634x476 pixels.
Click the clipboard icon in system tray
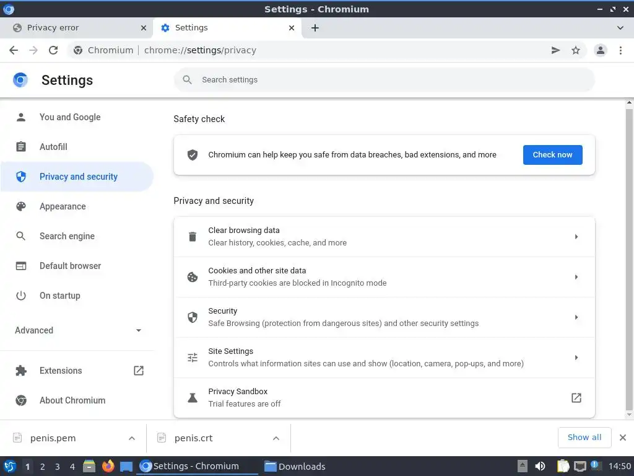point(563,466)
